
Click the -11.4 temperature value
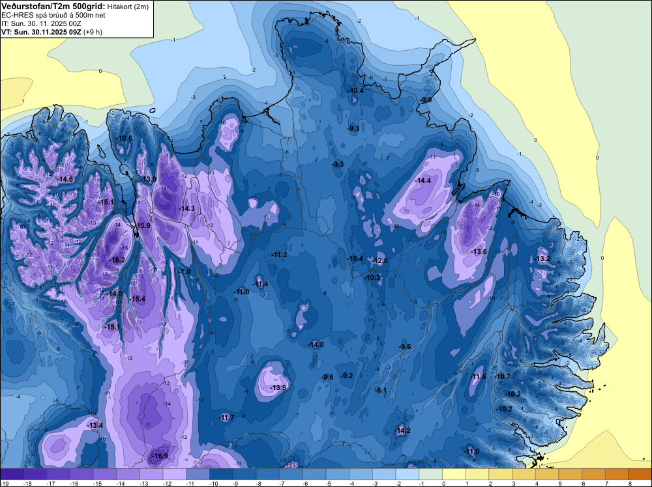point(260,284)
